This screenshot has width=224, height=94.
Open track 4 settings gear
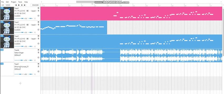[x=38, y=57]
